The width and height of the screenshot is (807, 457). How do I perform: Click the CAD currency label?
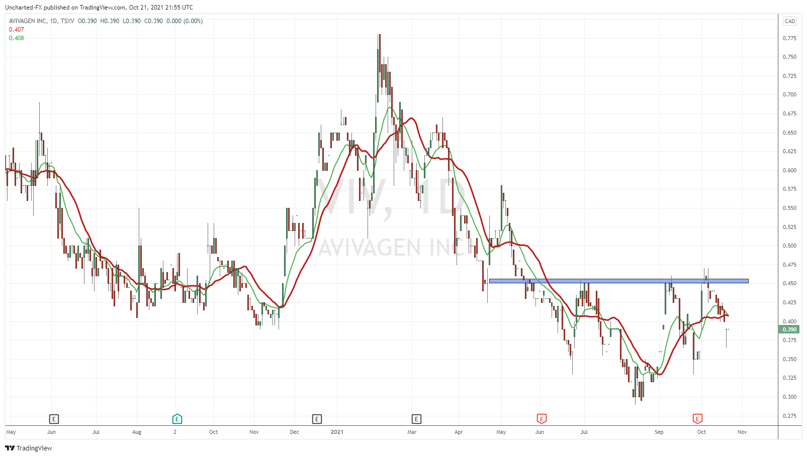(790, 21)
